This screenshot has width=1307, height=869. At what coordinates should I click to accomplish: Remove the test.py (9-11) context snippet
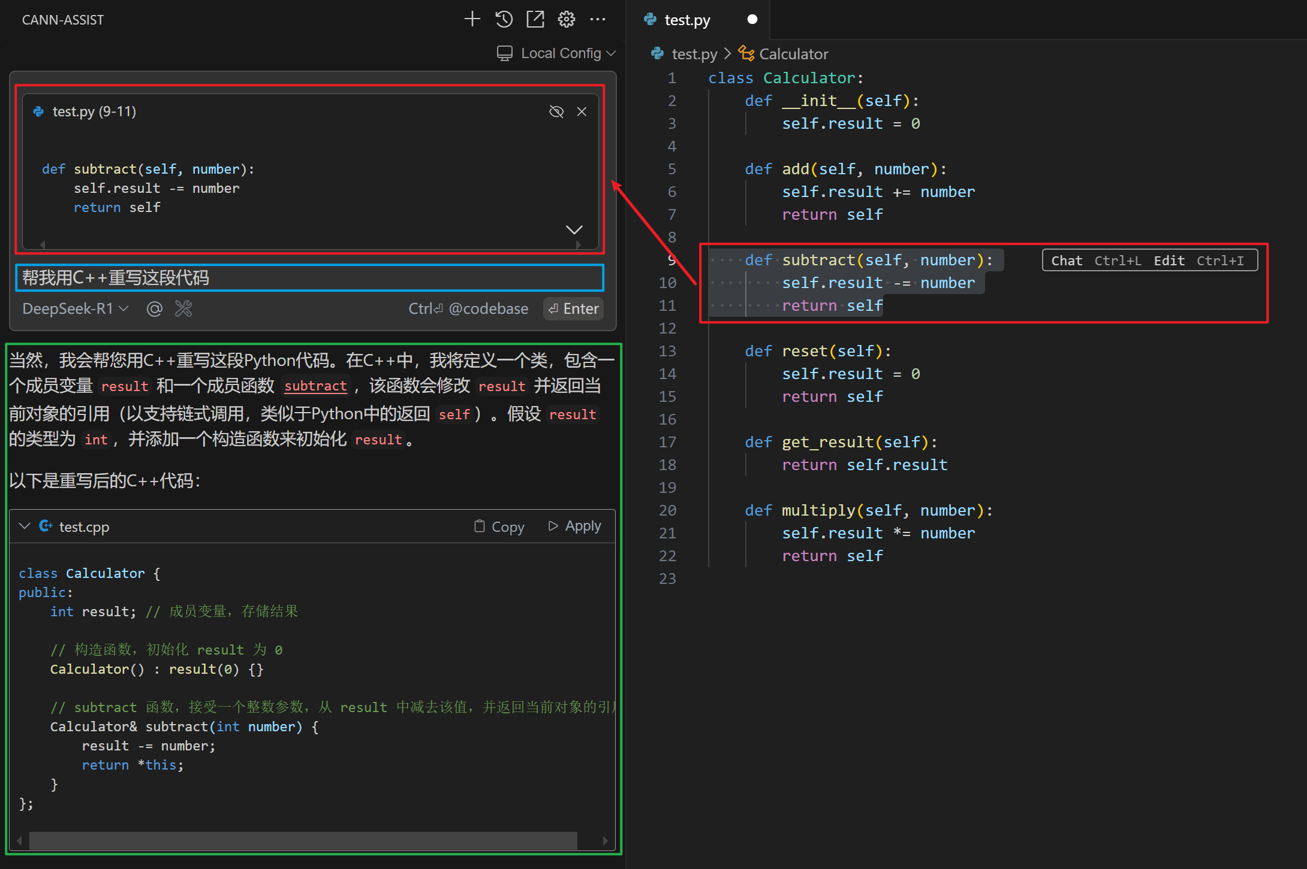point(582,111)
